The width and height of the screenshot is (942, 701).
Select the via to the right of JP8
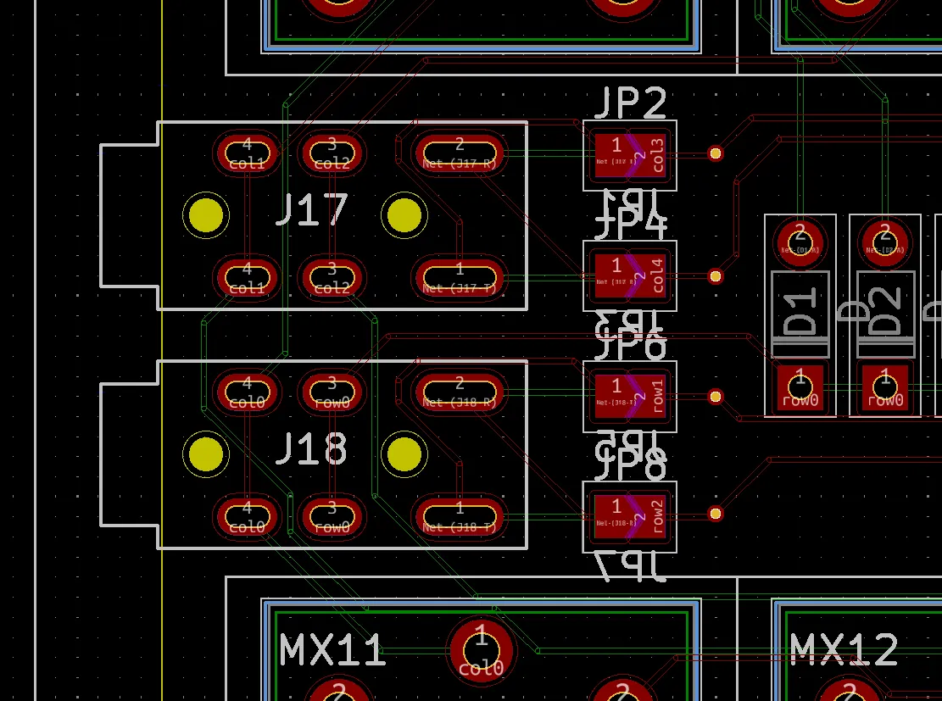(x=716, y=513)
